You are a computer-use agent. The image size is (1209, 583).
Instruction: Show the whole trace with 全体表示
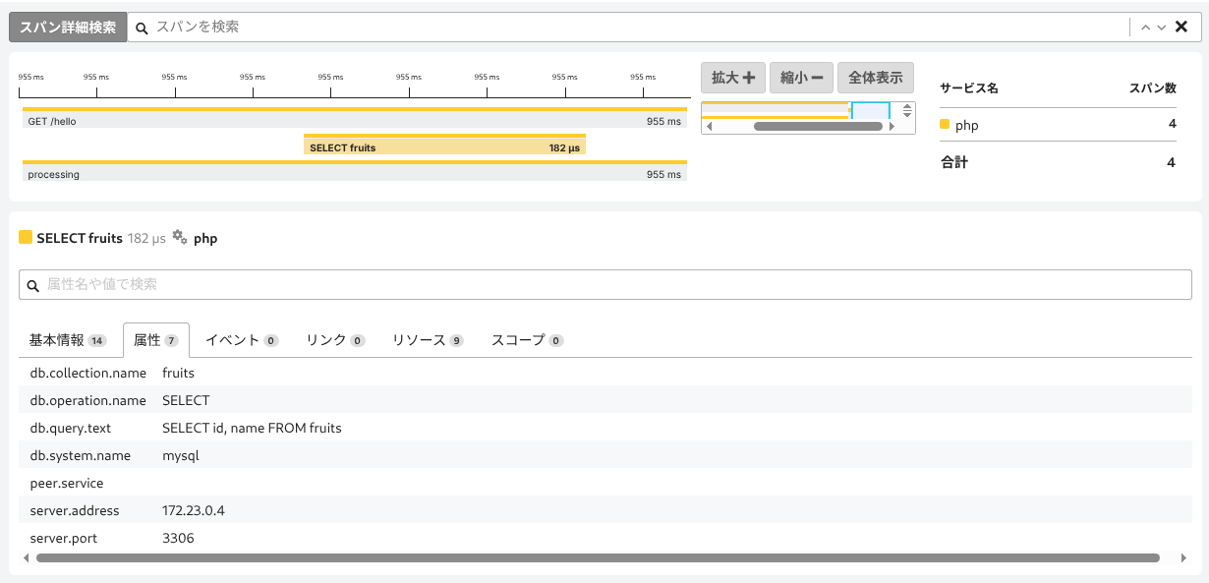(x=876, y=78)
